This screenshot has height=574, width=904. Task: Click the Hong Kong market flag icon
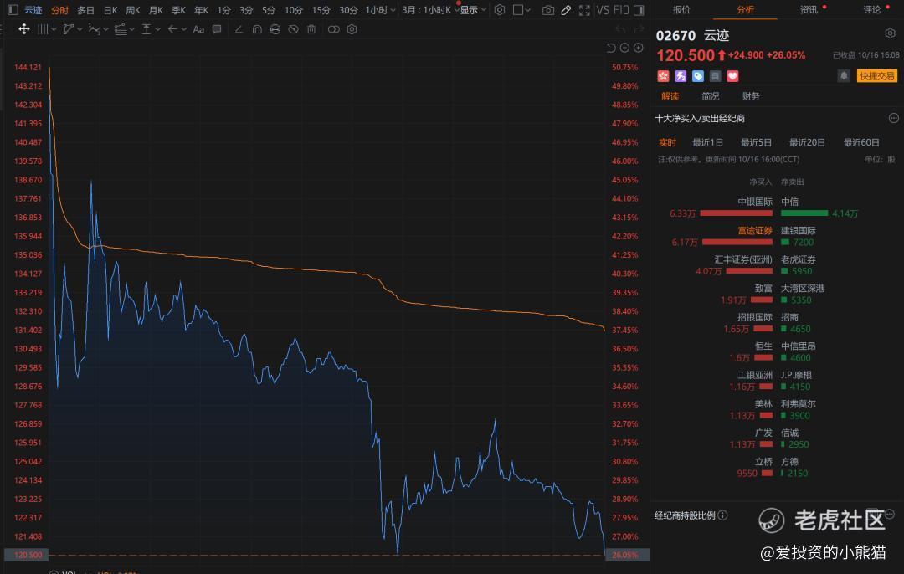663,76
